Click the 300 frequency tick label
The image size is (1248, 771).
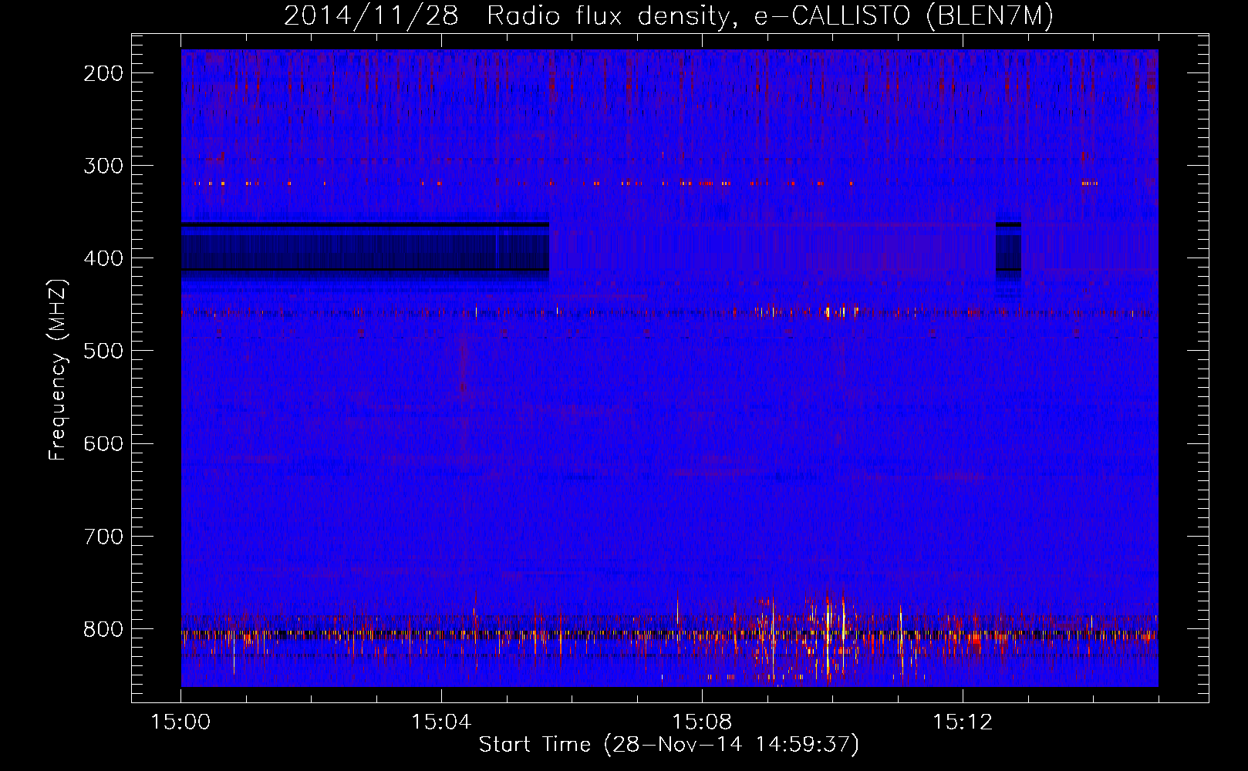103,166
